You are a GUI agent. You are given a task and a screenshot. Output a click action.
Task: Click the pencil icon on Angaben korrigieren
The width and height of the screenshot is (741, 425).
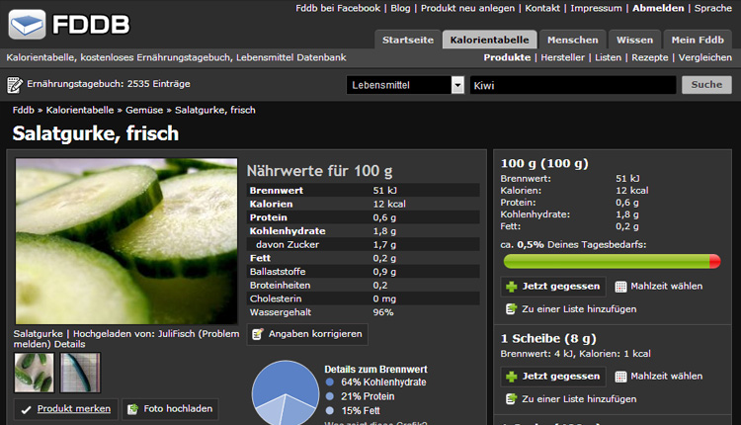258,334
